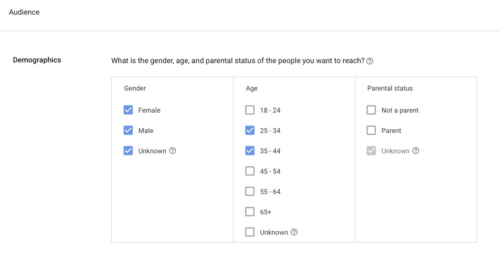Deselect the 35 - 44 age range

tap(249, 151)
